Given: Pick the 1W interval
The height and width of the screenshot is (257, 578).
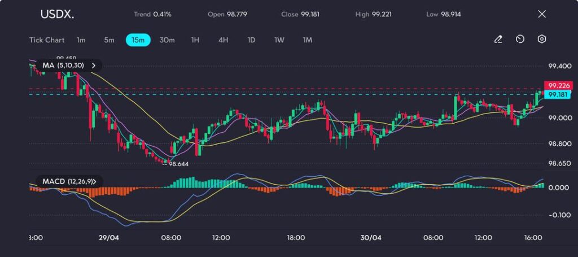Looking at the screenshot, I should 279,40.
